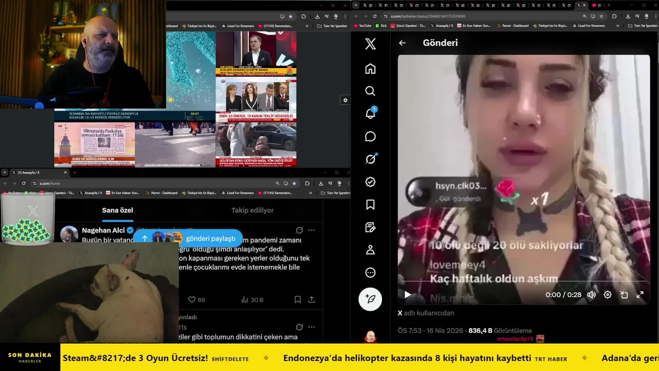
Task: Click Nagehan Alci's avatar
Action: [x=69, y=234]
